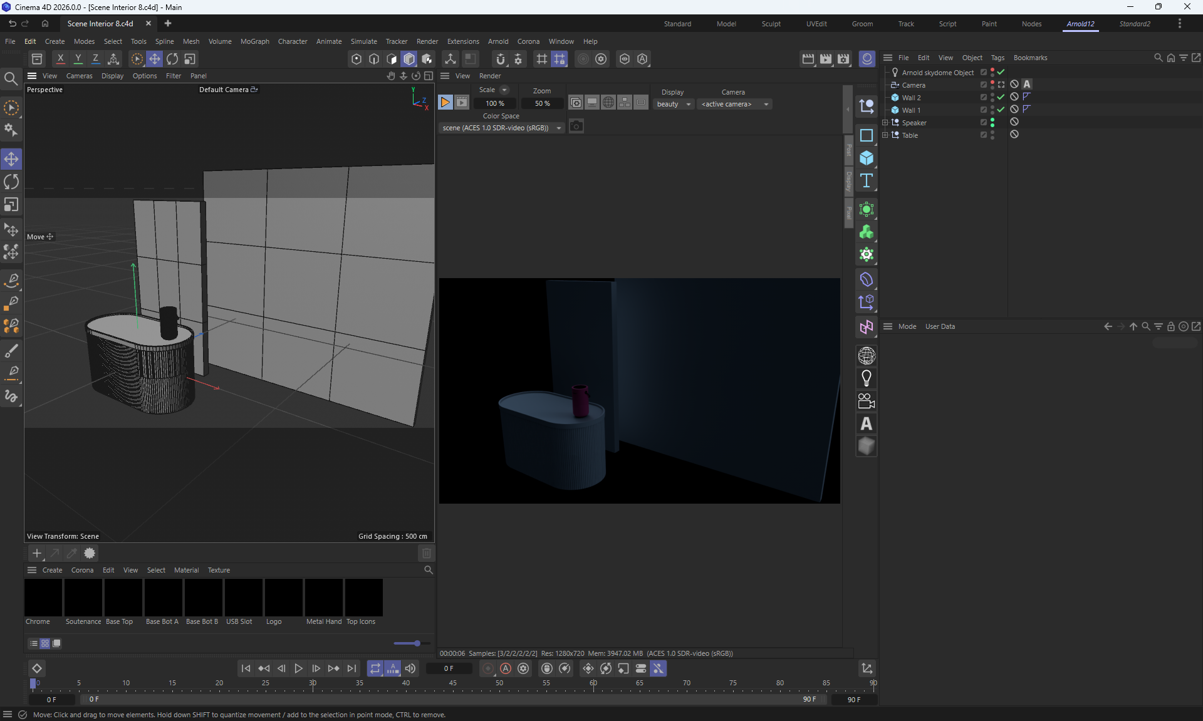Start the Arnold IPR render play button
This screenshot has height=721, width=1203.
445,103
